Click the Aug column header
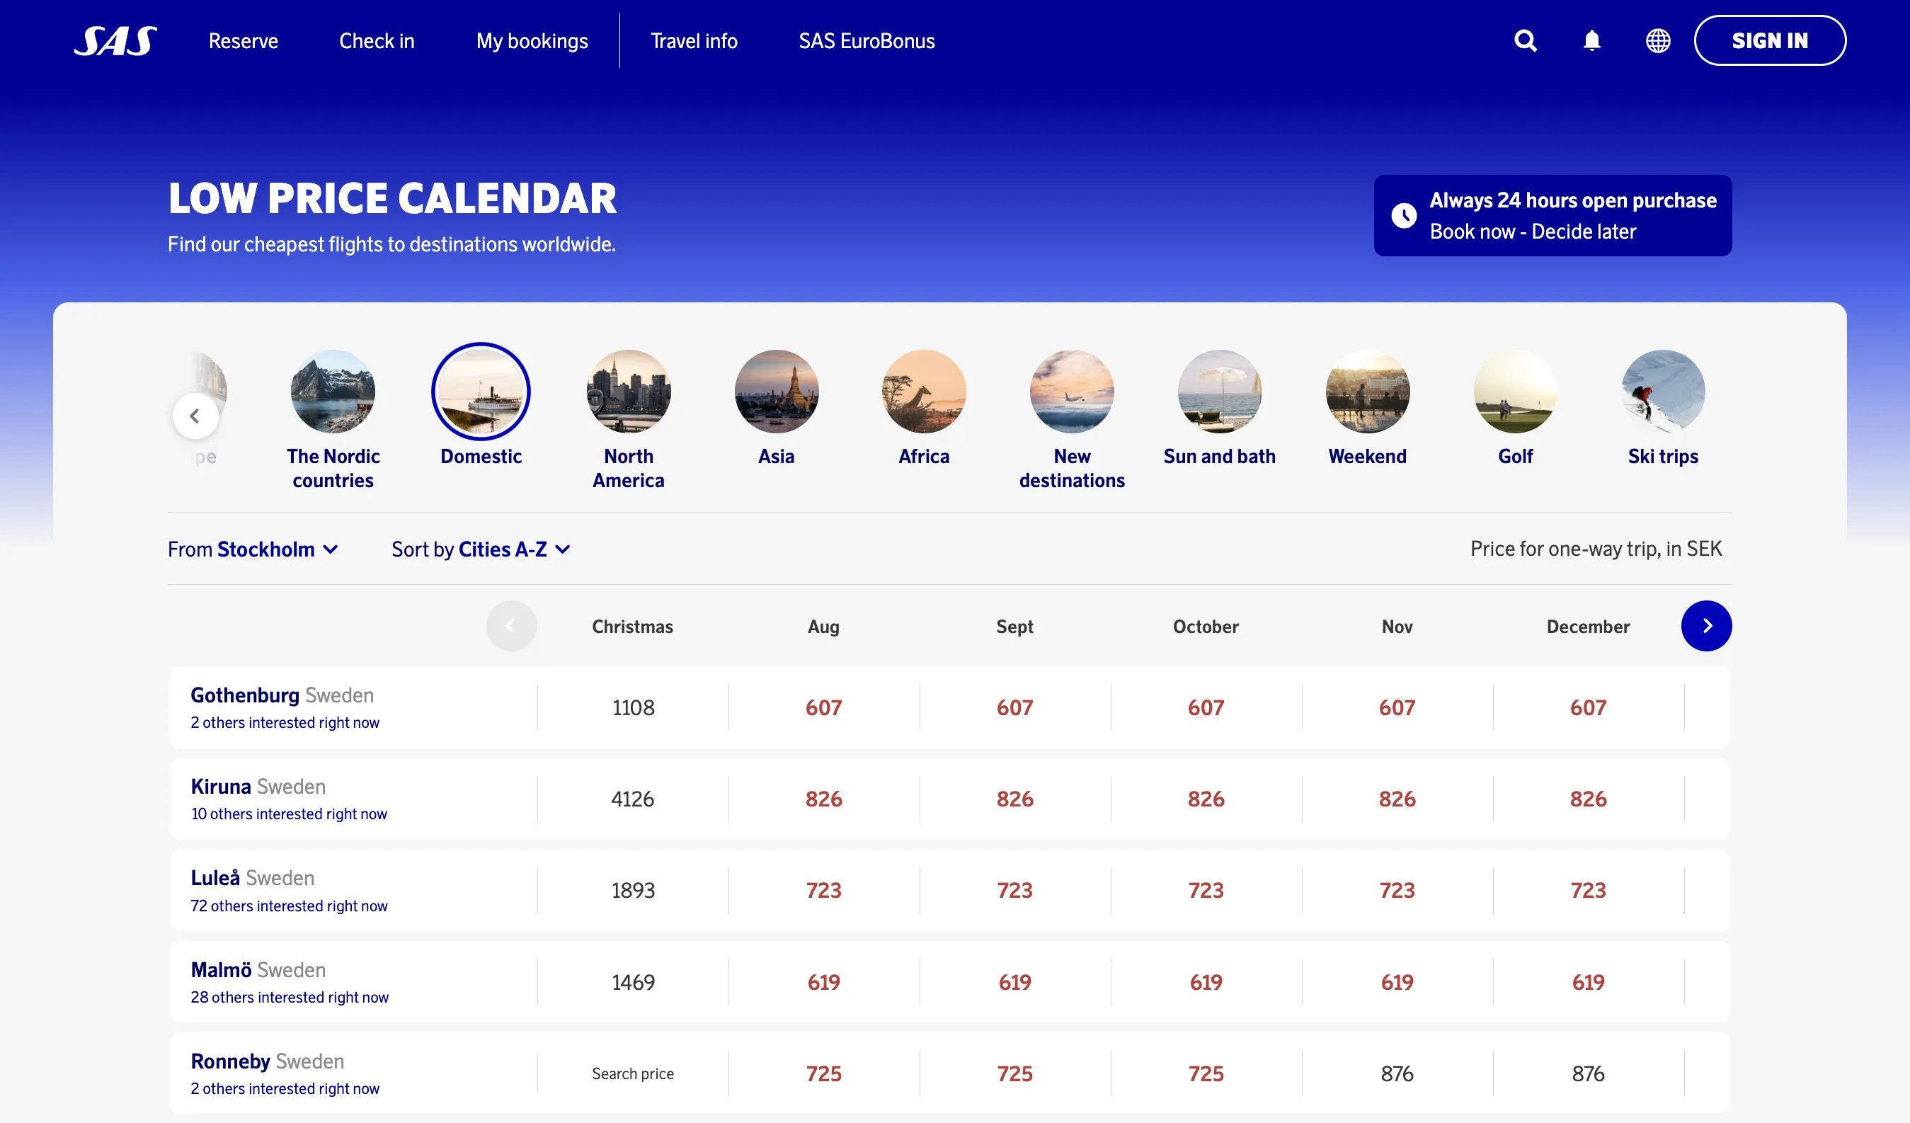This screenshot has height=1123, width=1910. point(823,627)
